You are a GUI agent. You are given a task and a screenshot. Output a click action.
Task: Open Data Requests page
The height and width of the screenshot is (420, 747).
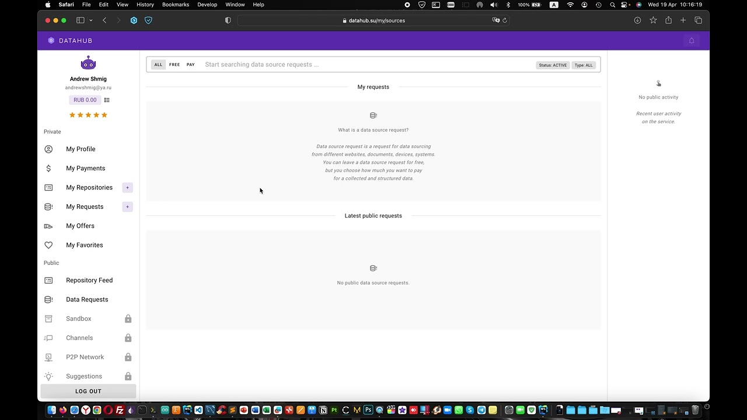(x=88, y=299)
